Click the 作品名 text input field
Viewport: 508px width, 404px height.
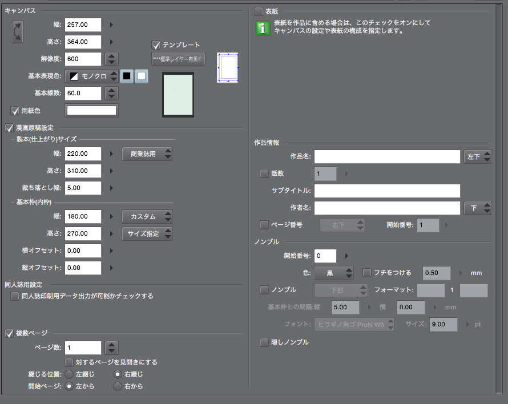pyautogui.click(x=386, y=156)
